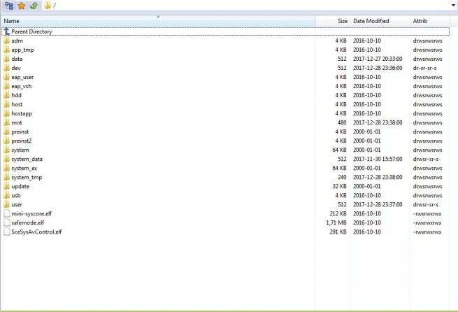Select the update folder entry
Screen dimensions: 458x312
pos(20,186)
